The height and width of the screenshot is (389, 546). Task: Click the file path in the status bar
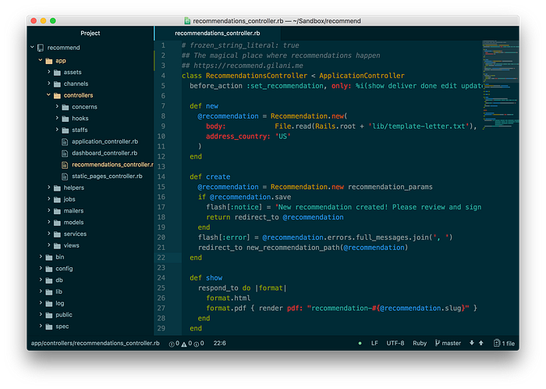(95, 343)
